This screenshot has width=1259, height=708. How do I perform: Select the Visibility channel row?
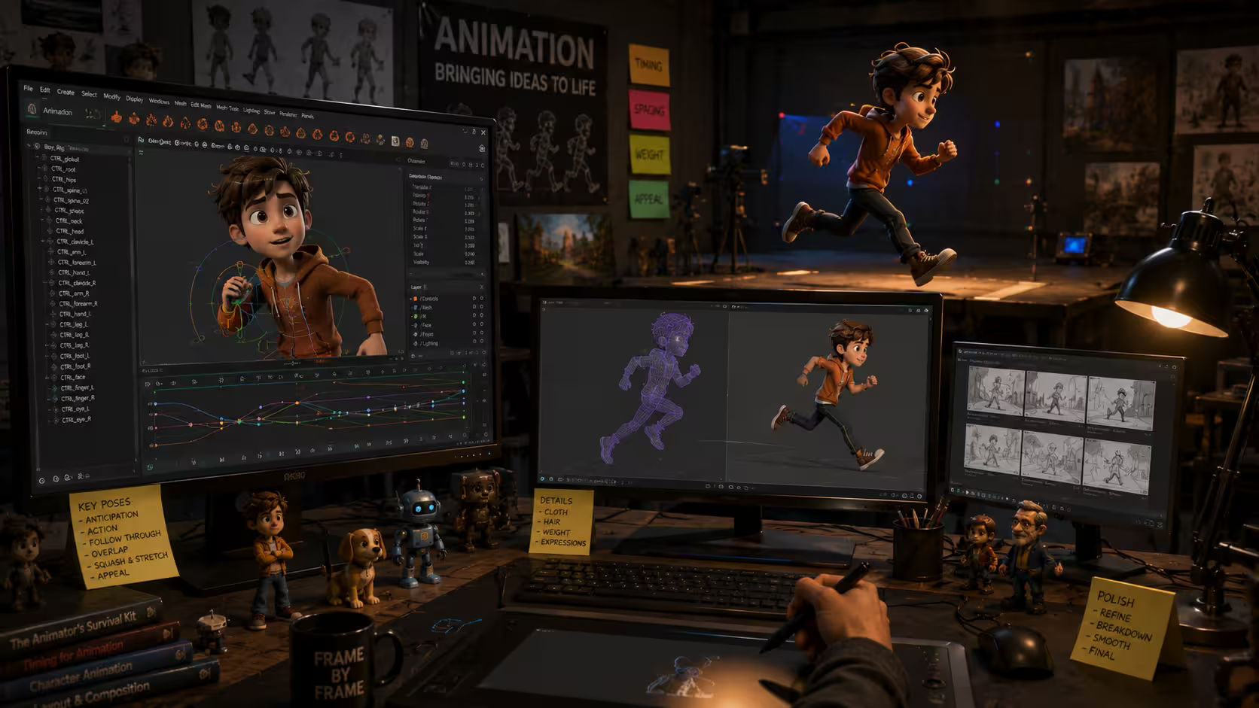pos(444,262)
